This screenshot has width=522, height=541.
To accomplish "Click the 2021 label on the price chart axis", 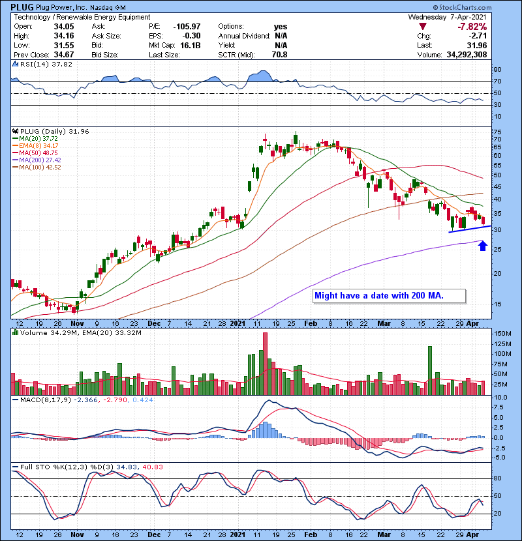I will point(238,324).
